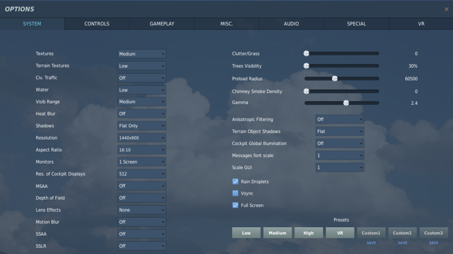Apply the VR preset

coord(340,233)
